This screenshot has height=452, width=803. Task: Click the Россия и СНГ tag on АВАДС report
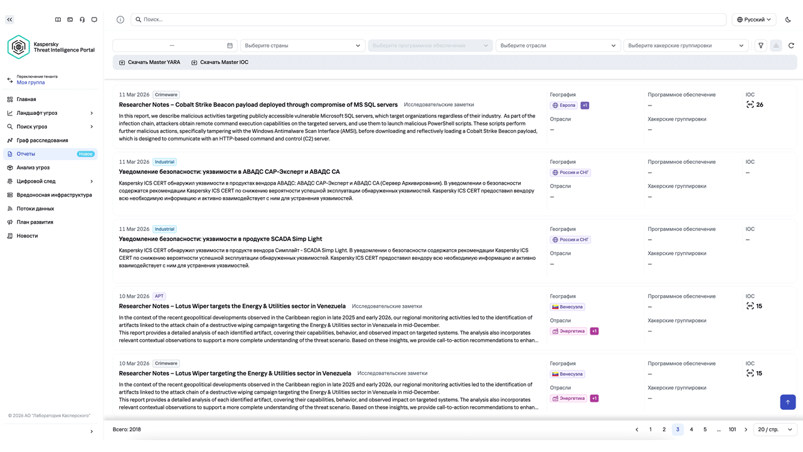(x=571, y=173)
